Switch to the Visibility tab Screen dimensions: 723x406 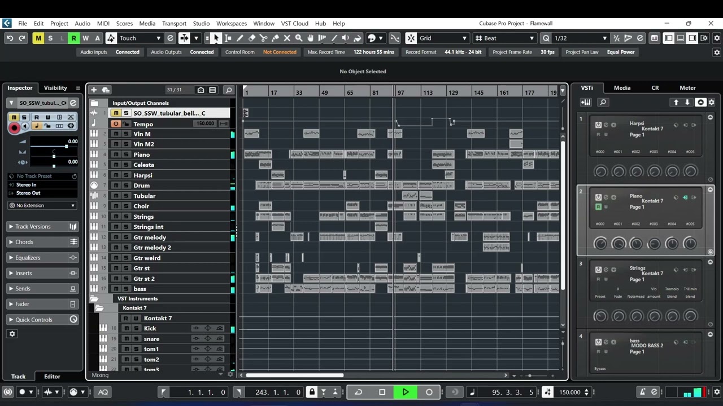[x=55, y=88]
